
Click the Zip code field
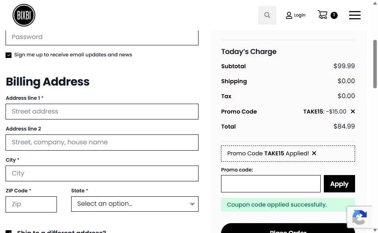(31, 204)
